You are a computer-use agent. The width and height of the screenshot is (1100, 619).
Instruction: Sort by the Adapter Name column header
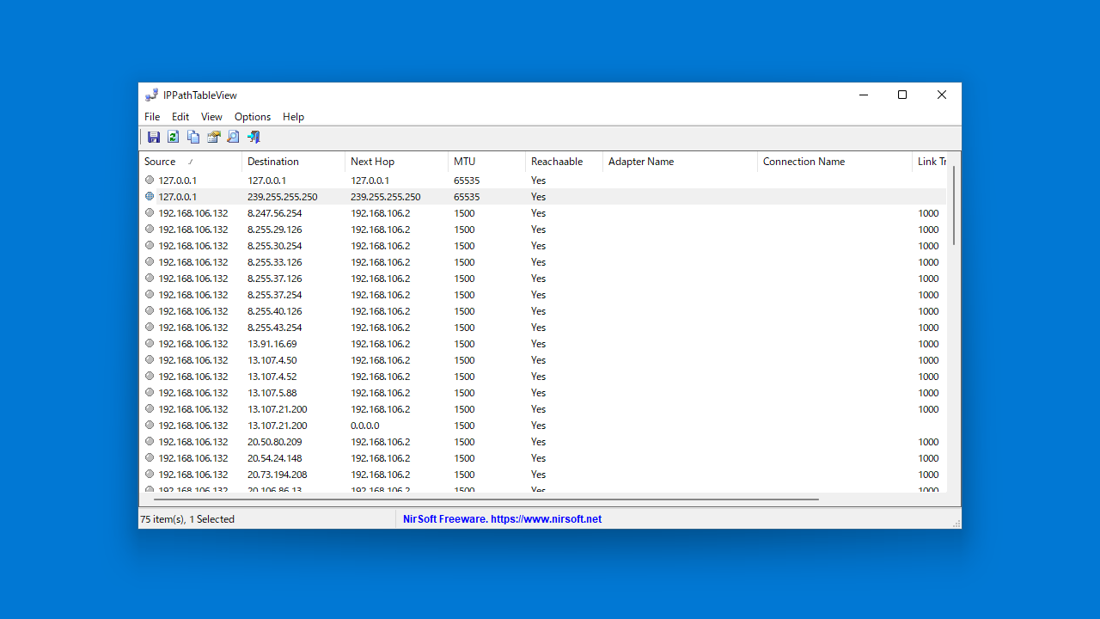pos(681,162)
